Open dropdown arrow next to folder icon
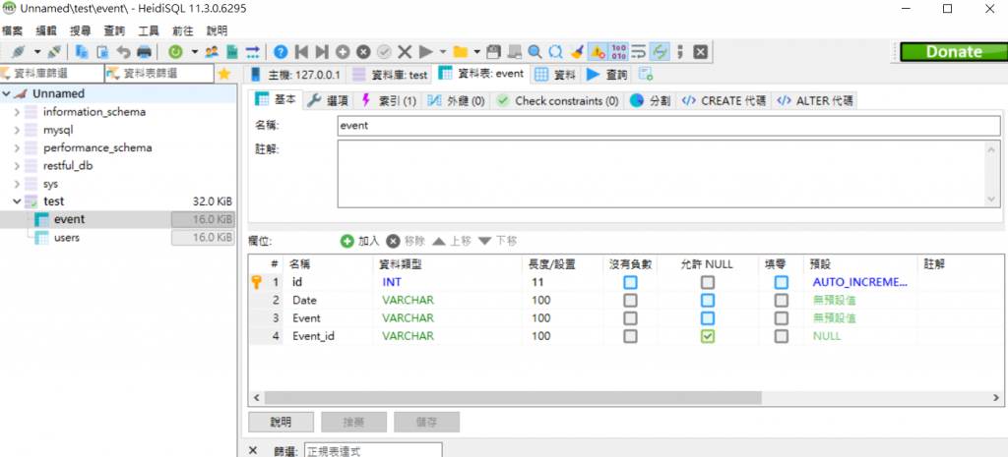This screenshot has width=1008, height=457. 477,51
